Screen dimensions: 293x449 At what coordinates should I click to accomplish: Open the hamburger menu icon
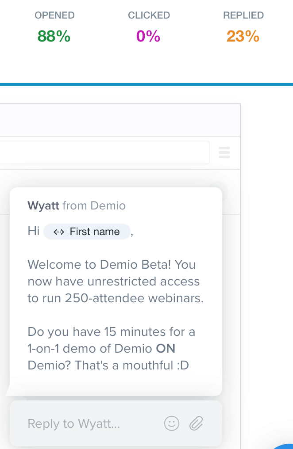coord(224,152)
